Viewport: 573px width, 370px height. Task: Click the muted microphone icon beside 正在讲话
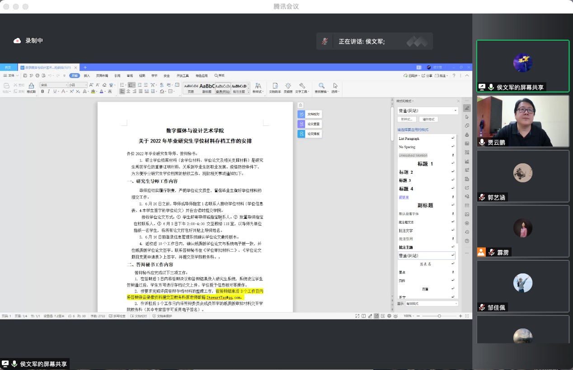(x=324, y=41)
